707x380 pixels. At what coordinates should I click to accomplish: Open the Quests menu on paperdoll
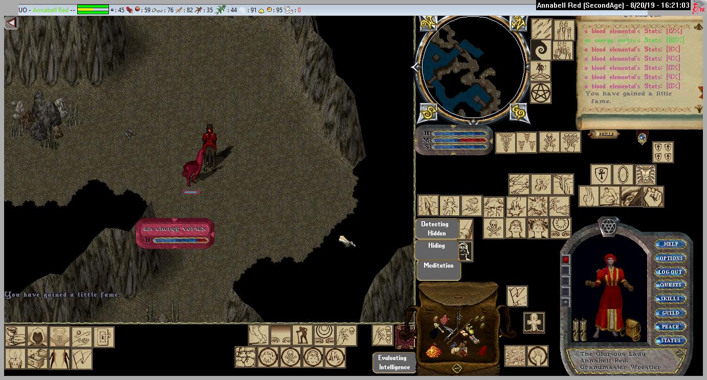tap(670, 285)
